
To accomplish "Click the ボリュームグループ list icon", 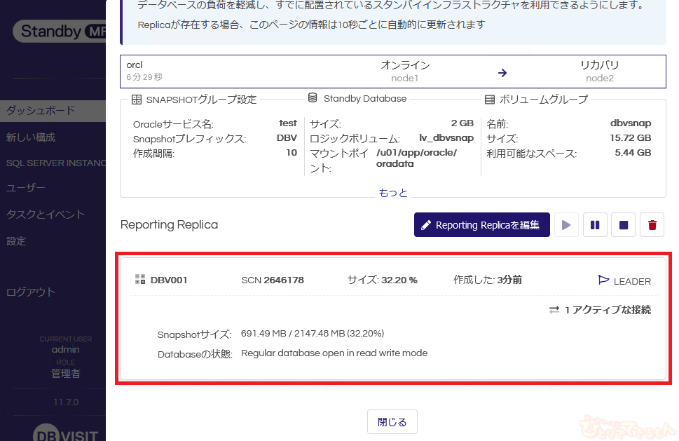I will [x=490, y=100].
